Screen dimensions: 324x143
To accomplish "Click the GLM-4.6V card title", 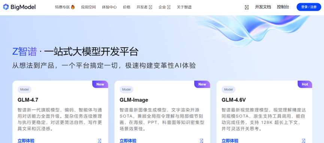I will pos(234,100).
